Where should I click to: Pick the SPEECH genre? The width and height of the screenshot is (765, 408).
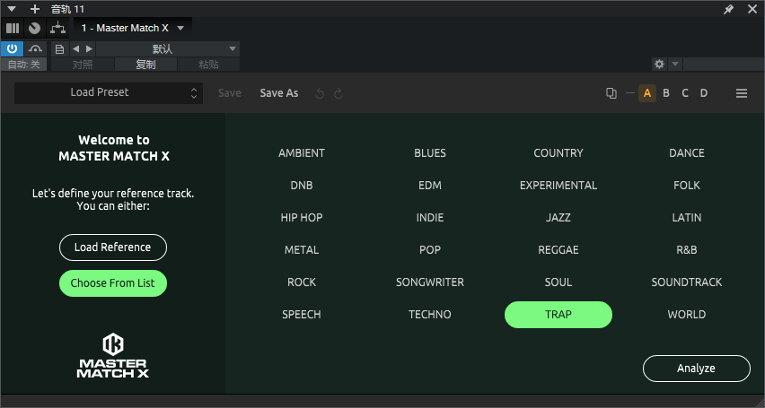(302, 315)
